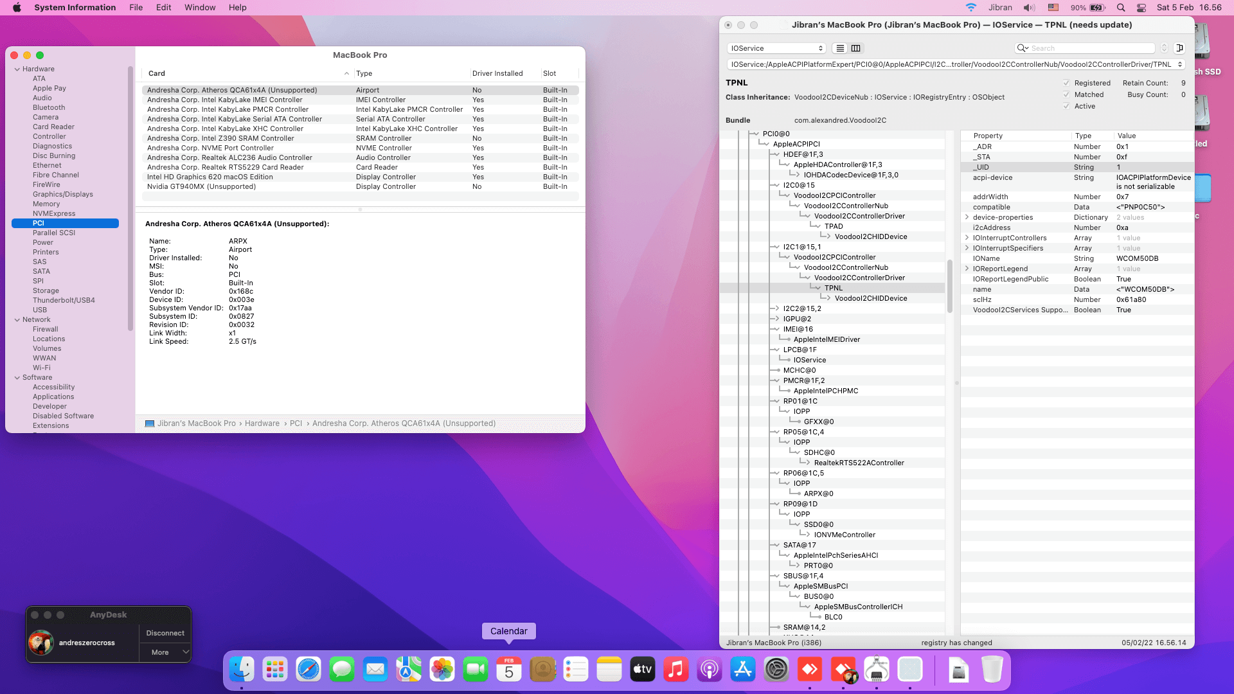Toggle the Matched checkbox
The width and height of the screenshot is (1234, 694).
pyautogui.click(x=1066, y=94)
